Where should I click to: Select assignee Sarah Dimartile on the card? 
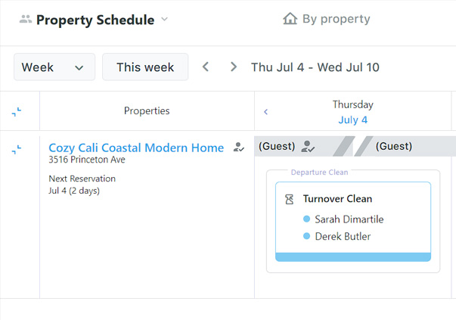pyautogui.click(x=349, y=219)
